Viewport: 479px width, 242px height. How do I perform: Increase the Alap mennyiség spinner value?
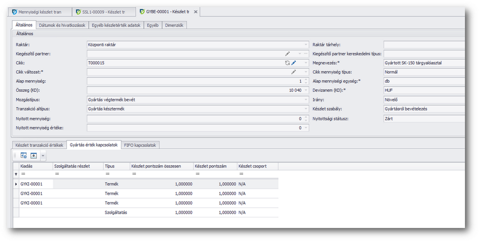[x=306, y=79]
